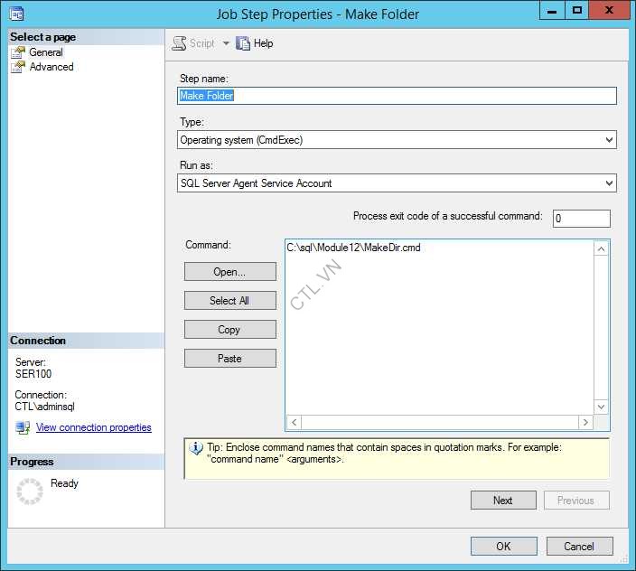636x571 pixels.
Task: Minimize the Job Step Properties window
Action: 552,11
